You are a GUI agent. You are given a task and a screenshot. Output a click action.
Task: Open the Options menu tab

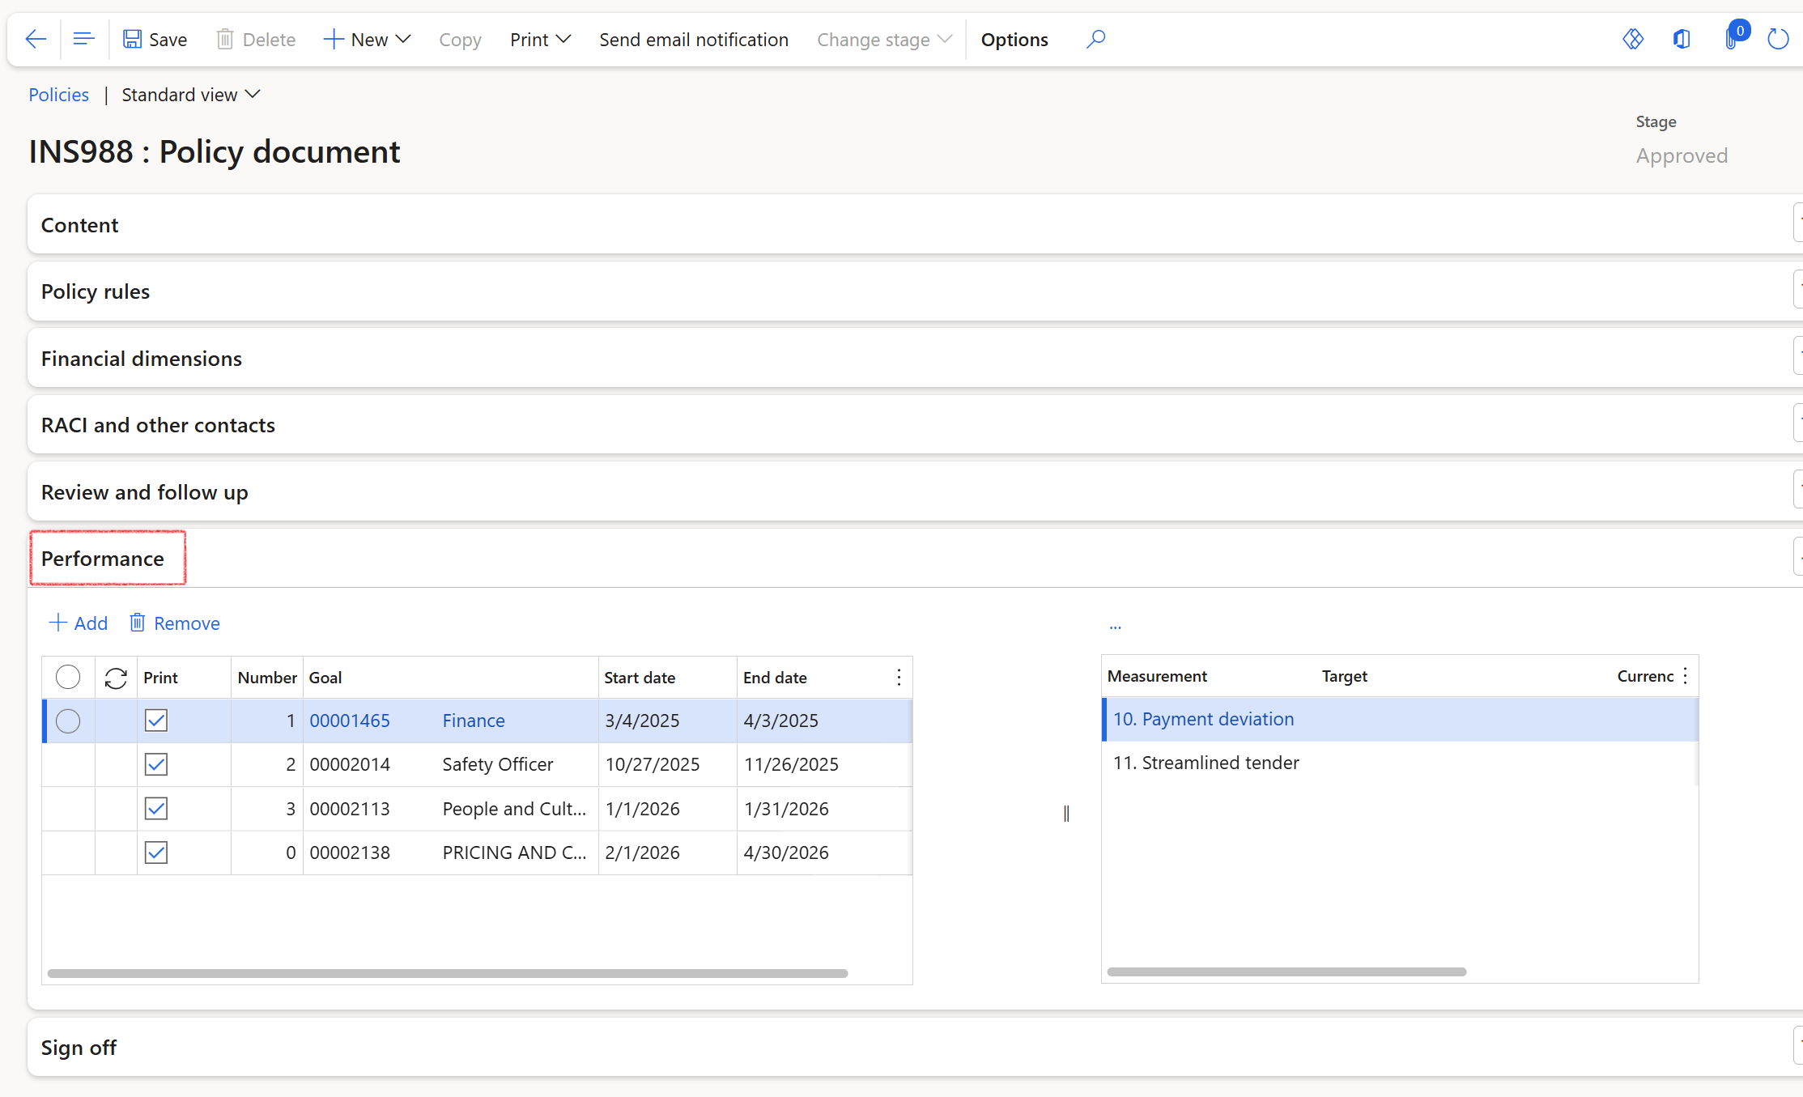(1014, 39)
